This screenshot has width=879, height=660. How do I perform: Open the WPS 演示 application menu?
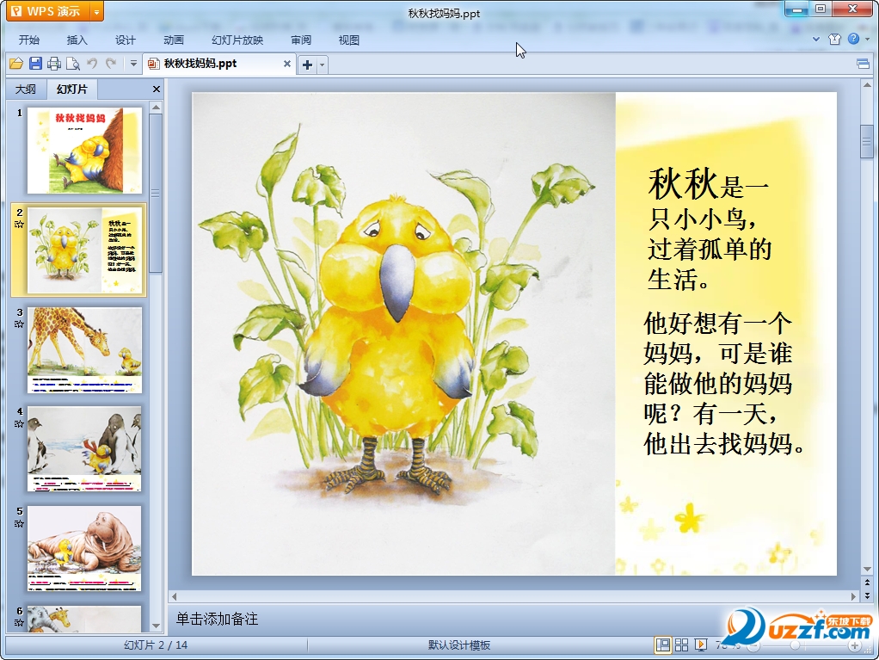tap(49, 11)
